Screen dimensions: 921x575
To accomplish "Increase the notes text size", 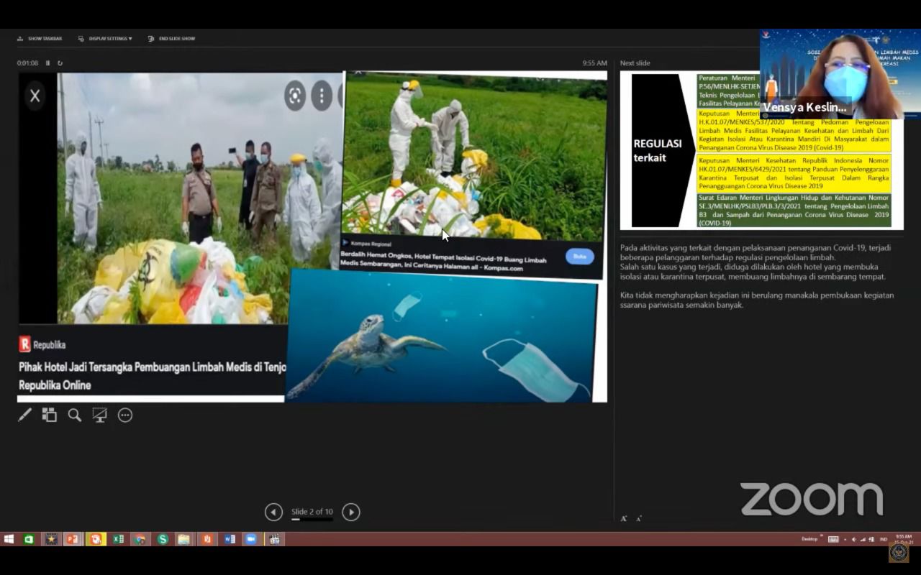I will coord(623,518).
